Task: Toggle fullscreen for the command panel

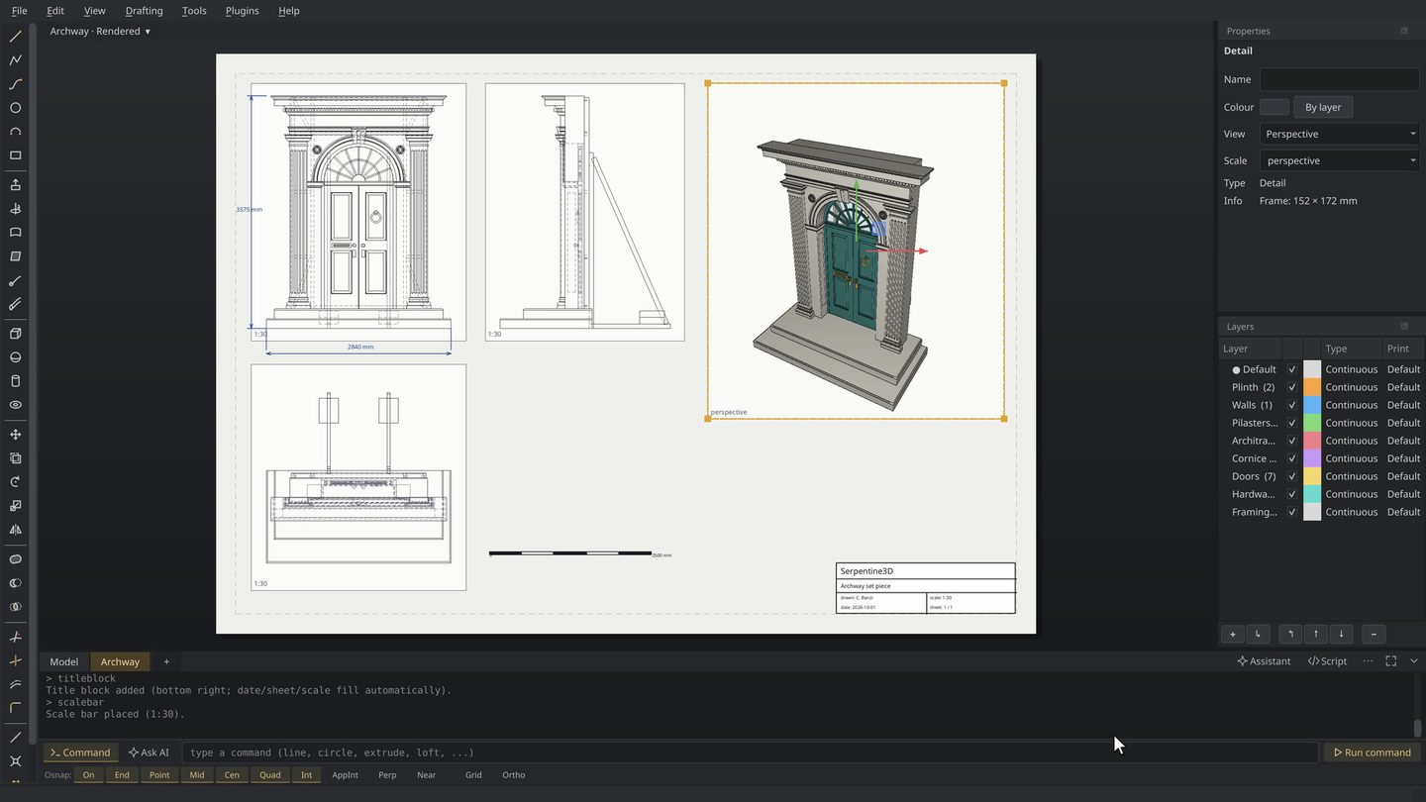Action: (x=1391, y=661)
